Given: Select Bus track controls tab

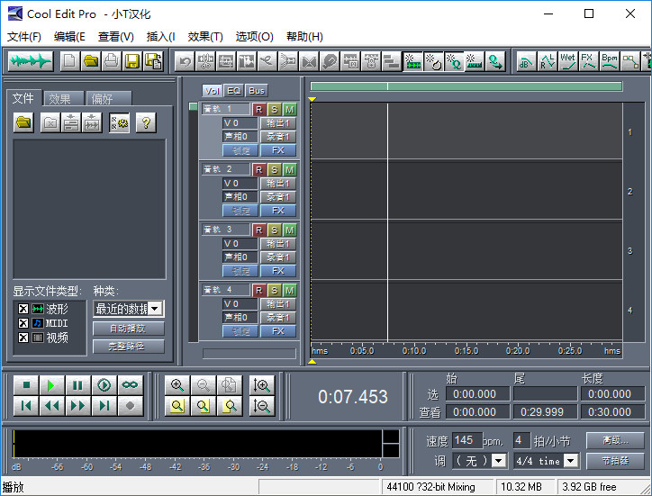Looking at the screenshot, I should click(x=257, y=91).
